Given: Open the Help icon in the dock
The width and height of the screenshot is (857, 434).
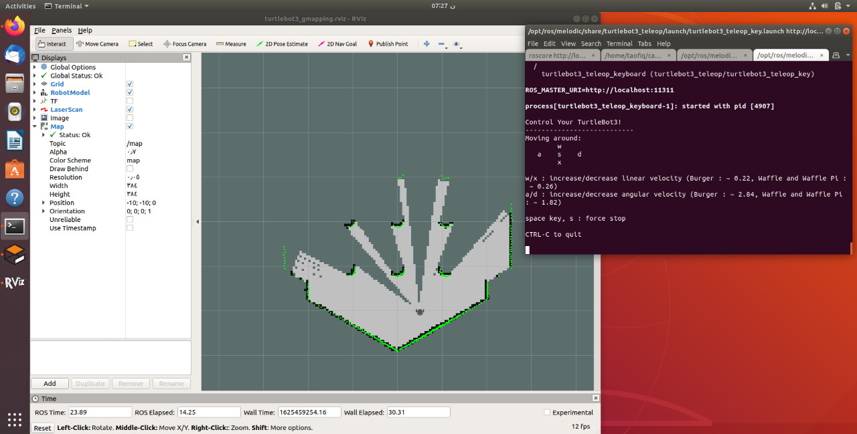Looking at the screenshot, I should click(x=15, y=198).
